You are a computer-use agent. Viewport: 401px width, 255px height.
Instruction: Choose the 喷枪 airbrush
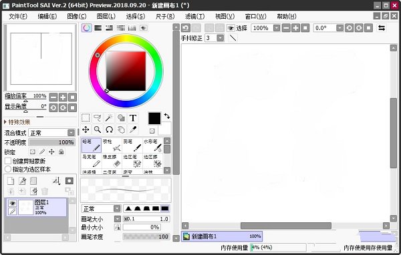[x=112, y=145]
